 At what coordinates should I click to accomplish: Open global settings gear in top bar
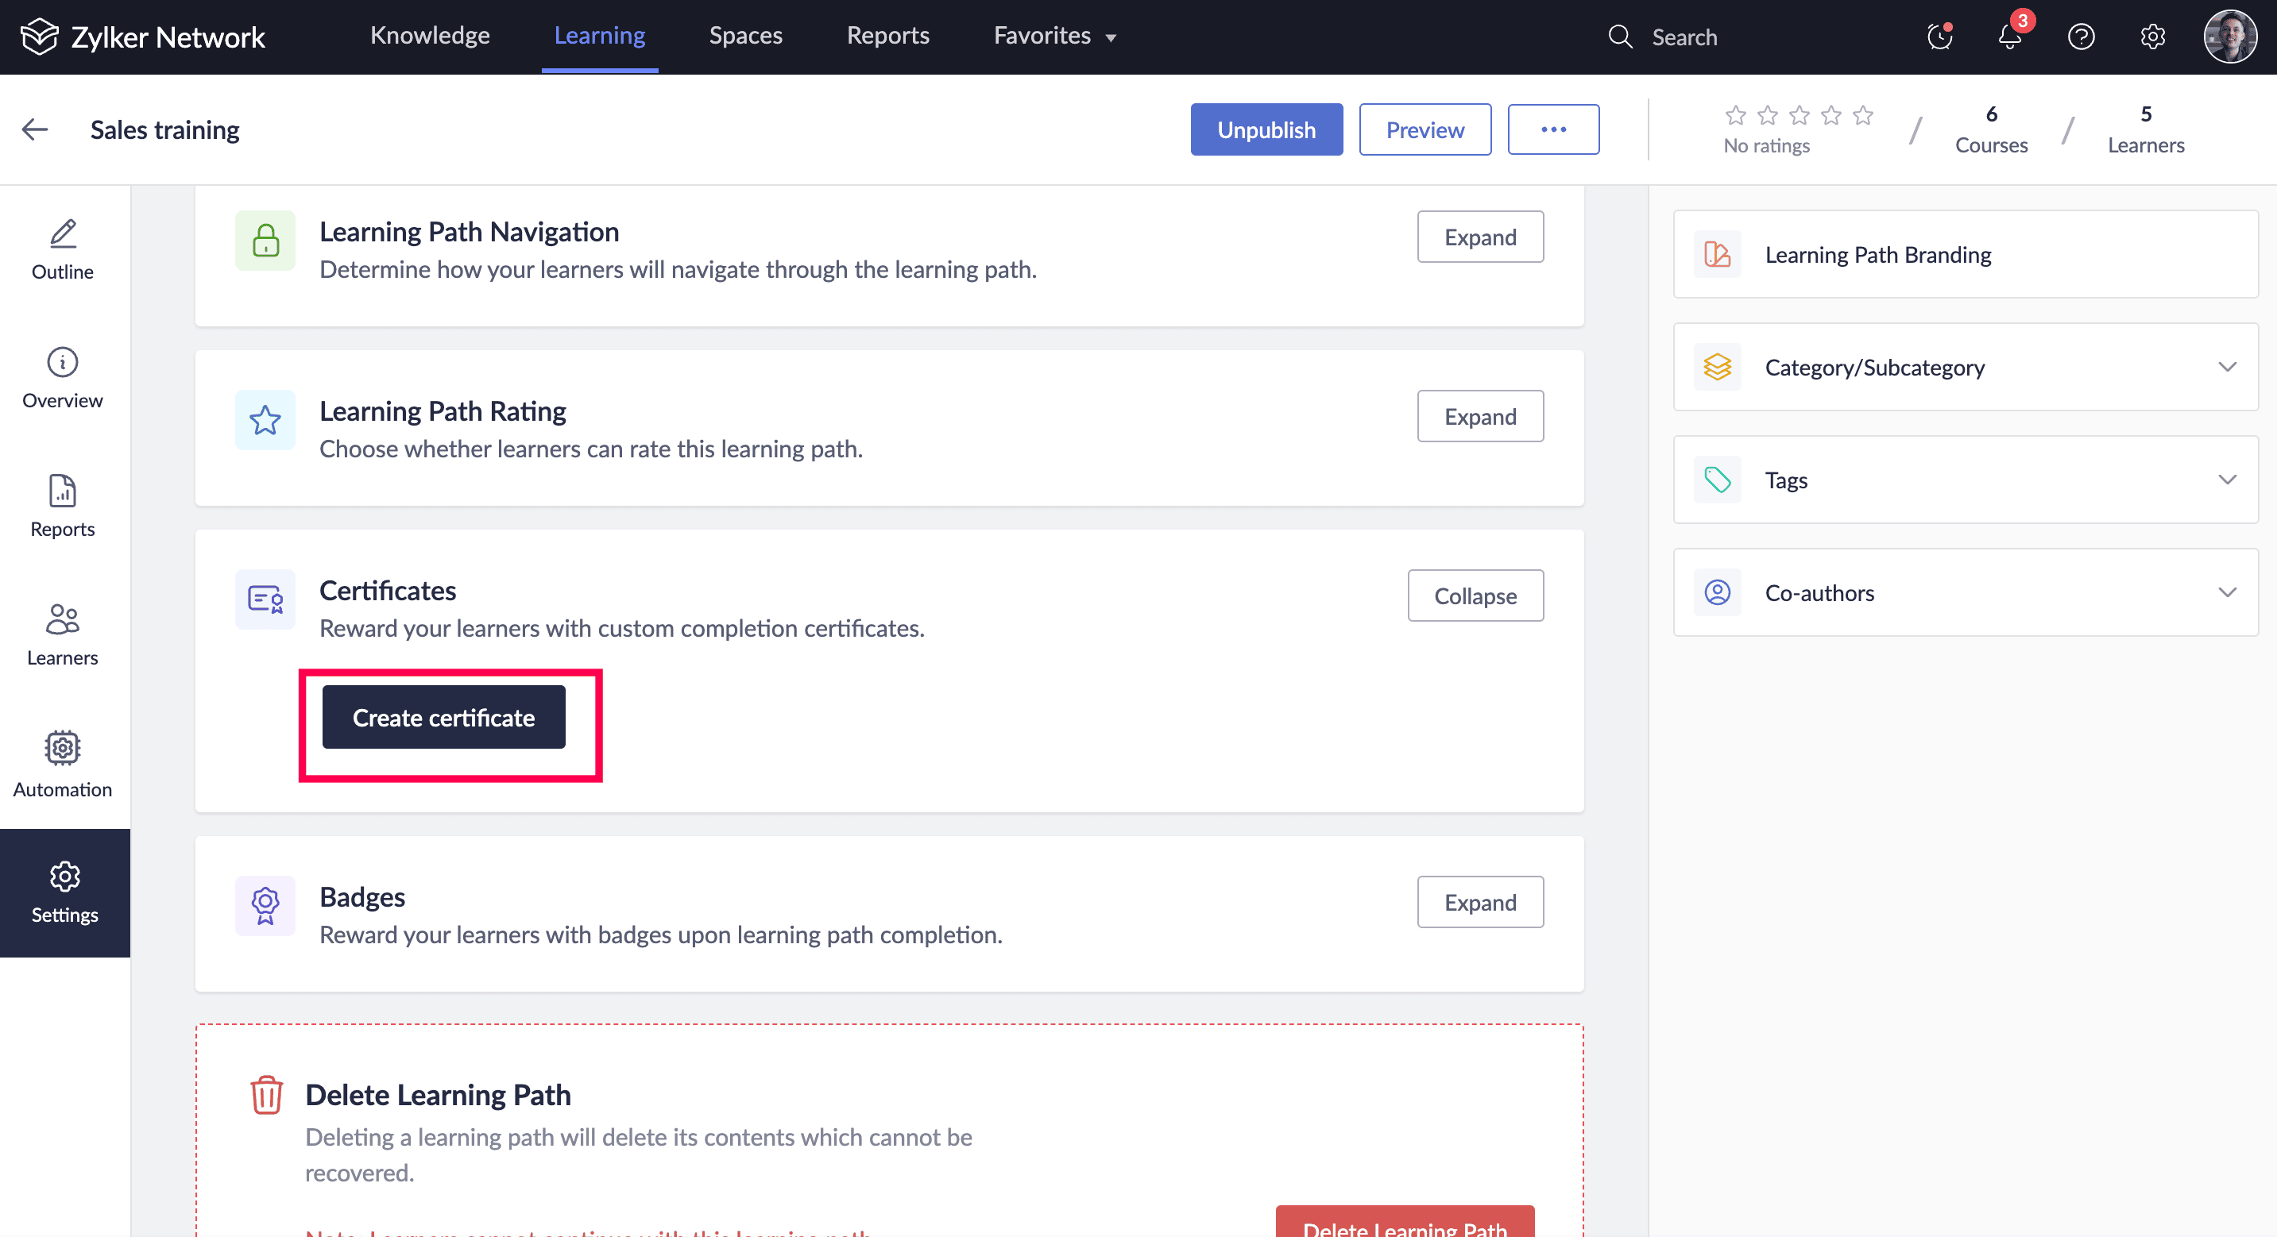pos(2152,37)
